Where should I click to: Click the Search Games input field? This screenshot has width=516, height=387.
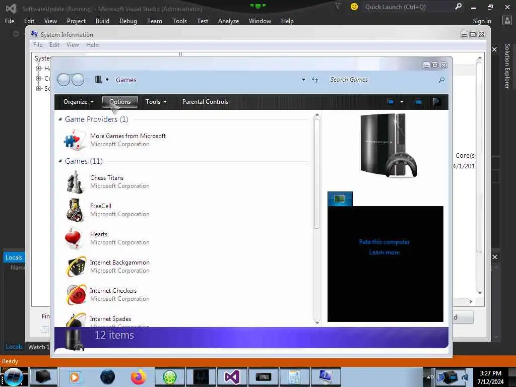(382, 80)
